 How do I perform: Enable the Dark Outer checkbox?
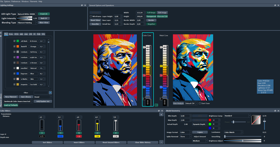click(200, 103)
